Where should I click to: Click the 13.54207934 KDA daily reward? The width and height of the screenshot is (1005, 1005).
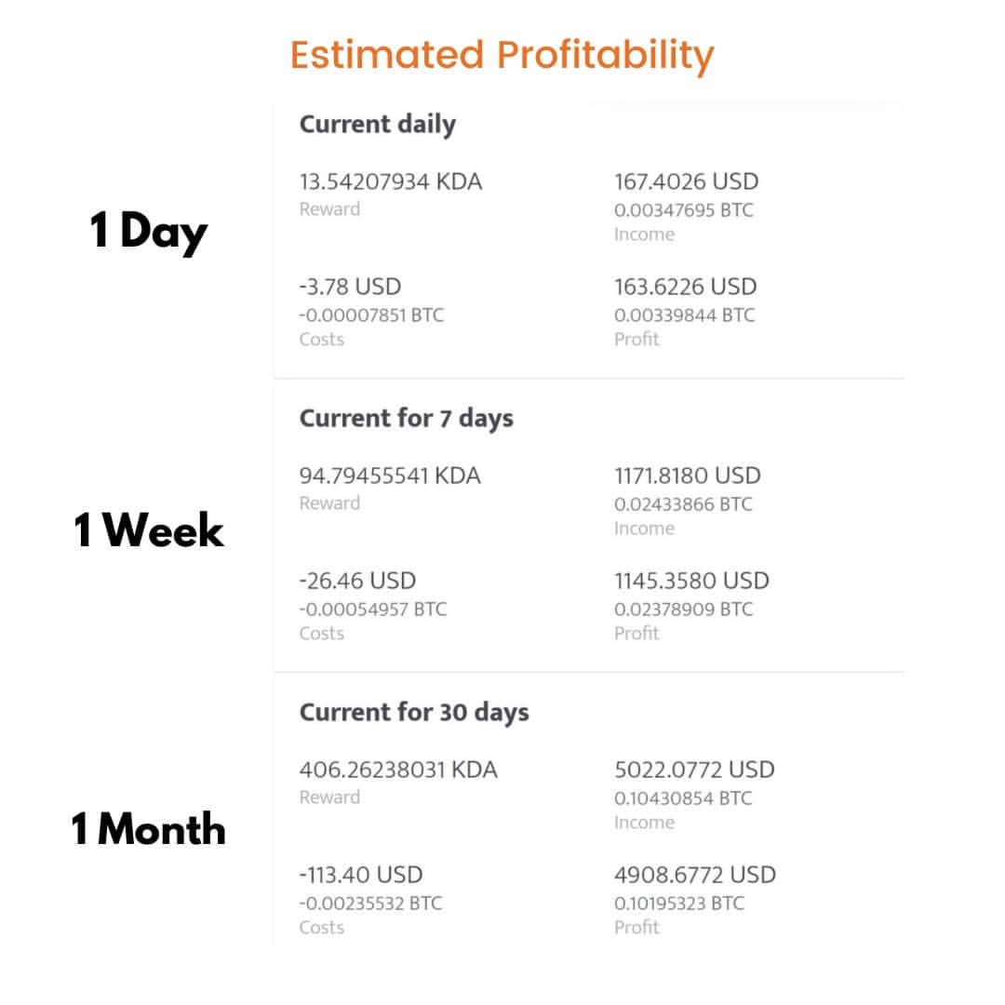click(391, 181)
